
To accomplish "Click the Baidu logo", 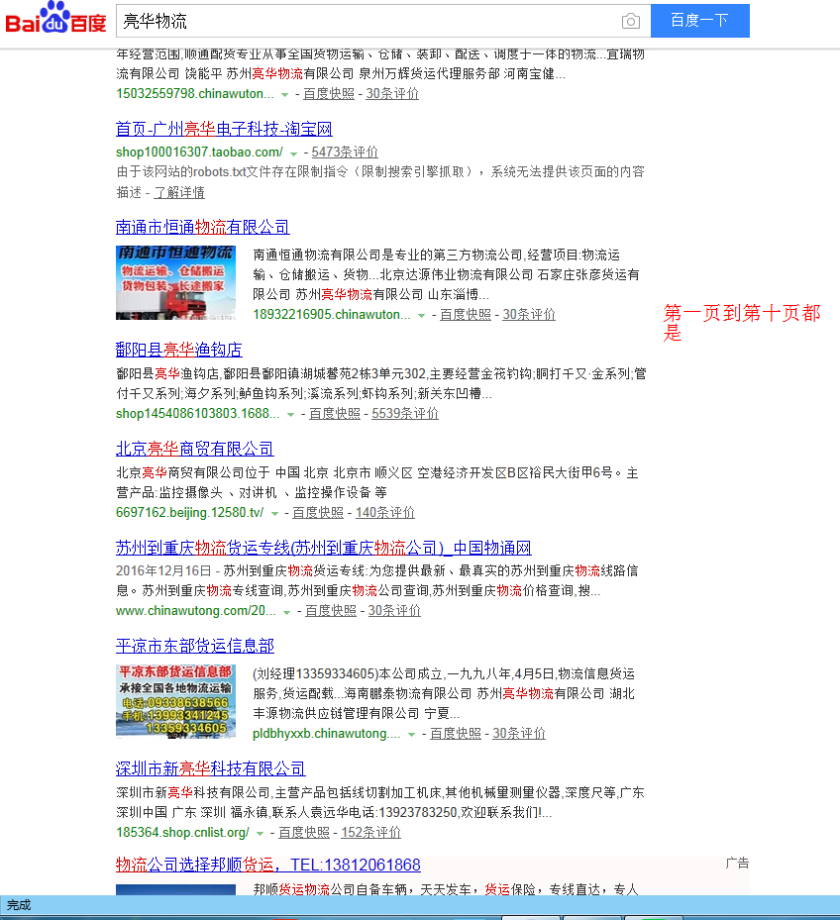I will tap(55, 18).
